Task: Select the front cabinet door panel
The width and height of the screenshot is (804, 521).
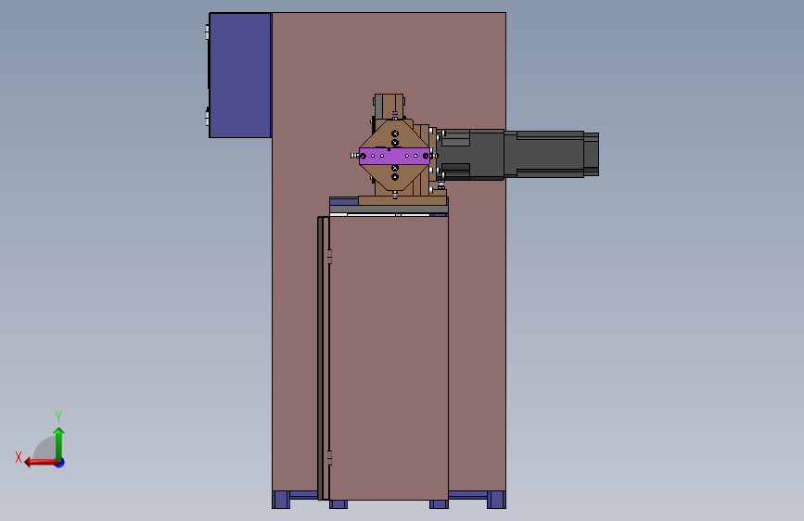Action: click(389, 358)
